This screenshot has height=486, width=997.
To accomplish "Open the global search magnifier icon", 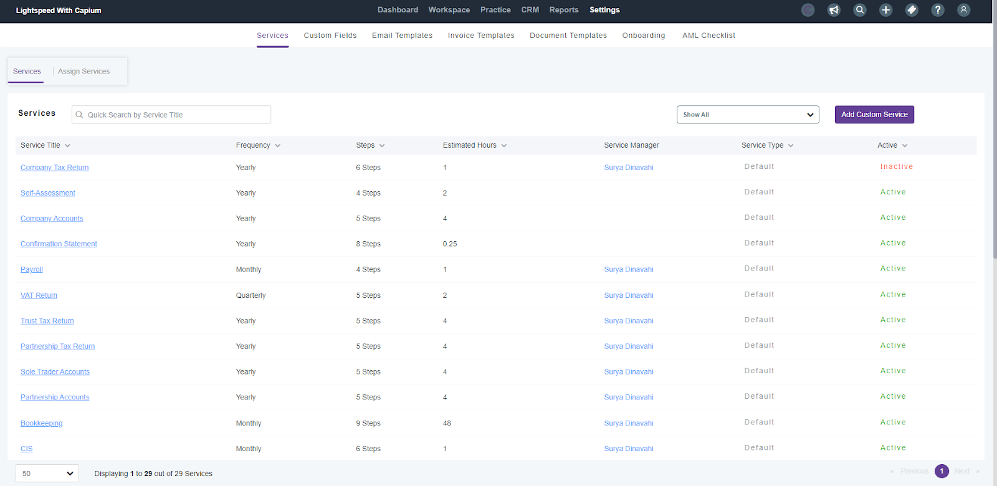I will tap(860, 10).
